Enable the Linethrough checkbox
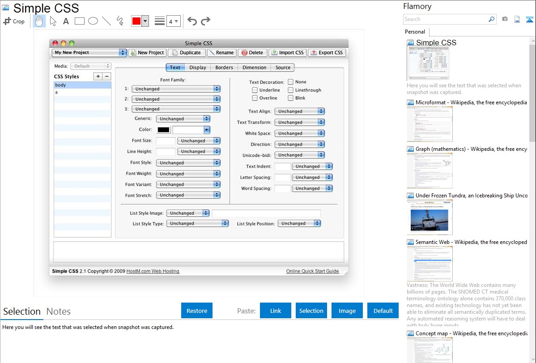Screen dimensions: 536x363 coord(290,90)
